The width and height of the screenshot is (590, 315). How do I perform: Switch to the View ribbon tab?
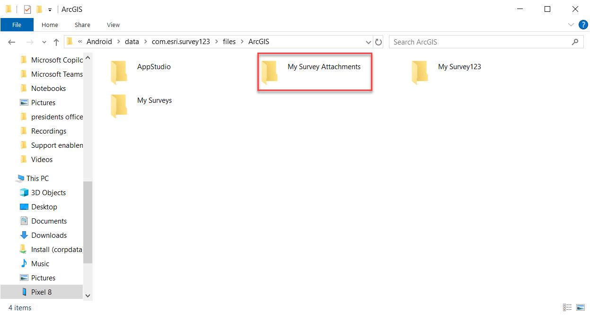tap(114, 25)
